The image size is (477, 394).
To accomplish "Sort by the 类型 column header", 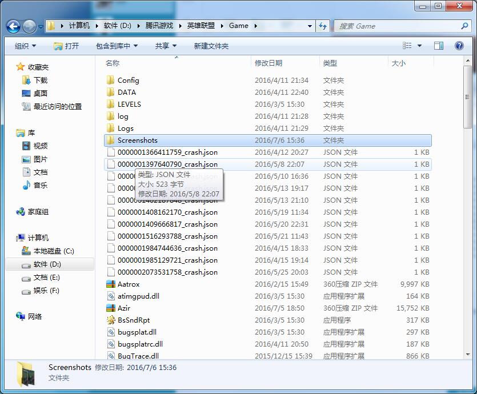I will pyautogui.click(x=330, y=63).
